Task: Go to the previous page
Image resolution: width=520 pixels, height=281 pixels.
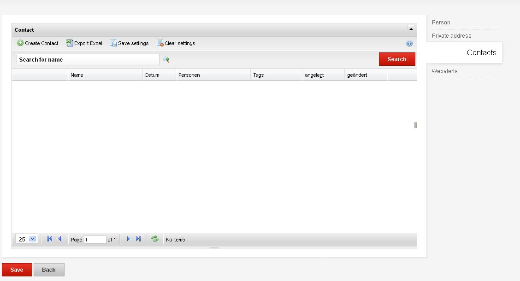Action: (59, 239)
